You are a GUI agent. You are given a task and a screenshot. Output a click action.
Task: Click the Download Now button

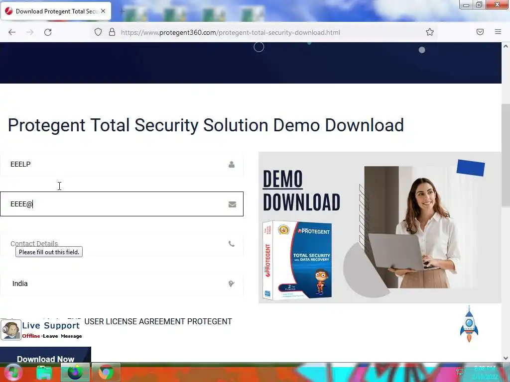click(45, 355)
